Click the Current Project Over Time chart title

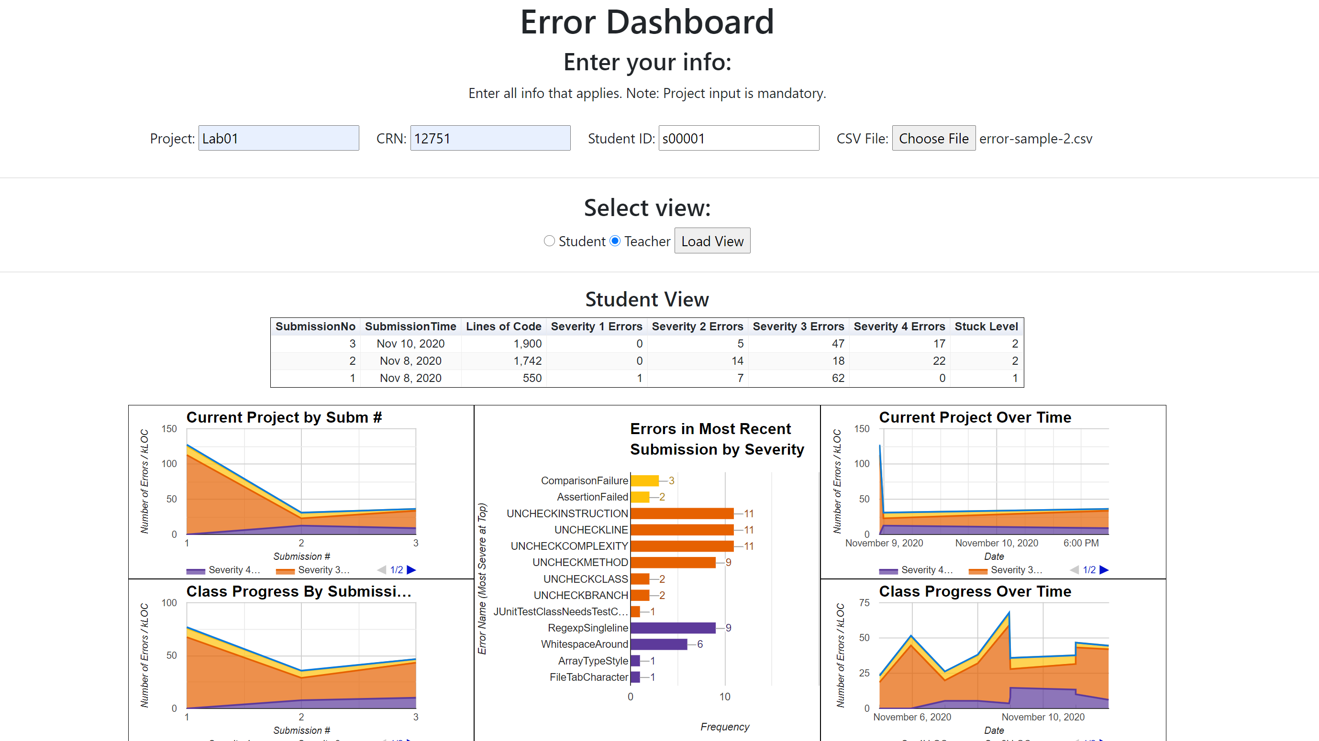pyautogui.click(x=975, y=417)
